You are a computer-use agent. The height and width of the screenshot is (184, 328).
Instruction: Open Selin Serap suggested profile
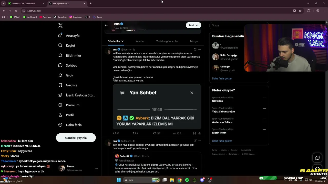pos(228,57)
